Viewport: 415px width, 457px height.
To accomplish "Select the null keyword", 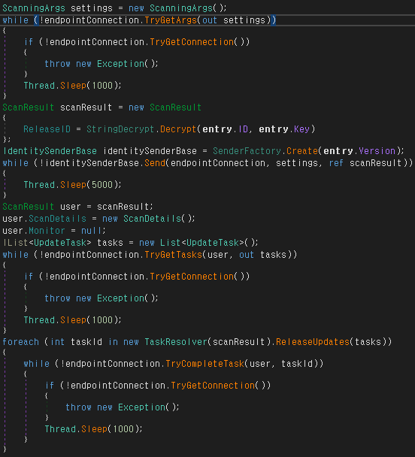I will pyautogui.click(x=91, y=231).
